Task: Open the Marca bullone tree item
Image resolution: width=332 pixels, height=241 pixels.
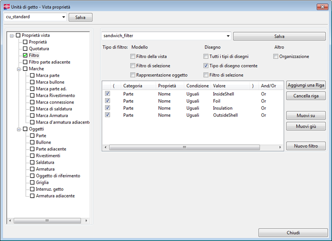Action: [x=50, y=82]
